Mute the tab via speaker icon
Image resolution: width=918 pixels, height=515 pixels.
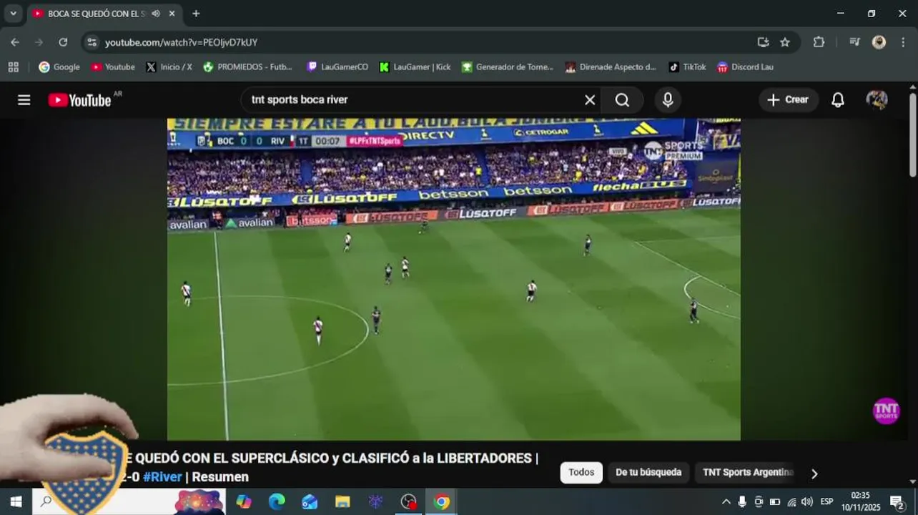(x=156, y=14)
